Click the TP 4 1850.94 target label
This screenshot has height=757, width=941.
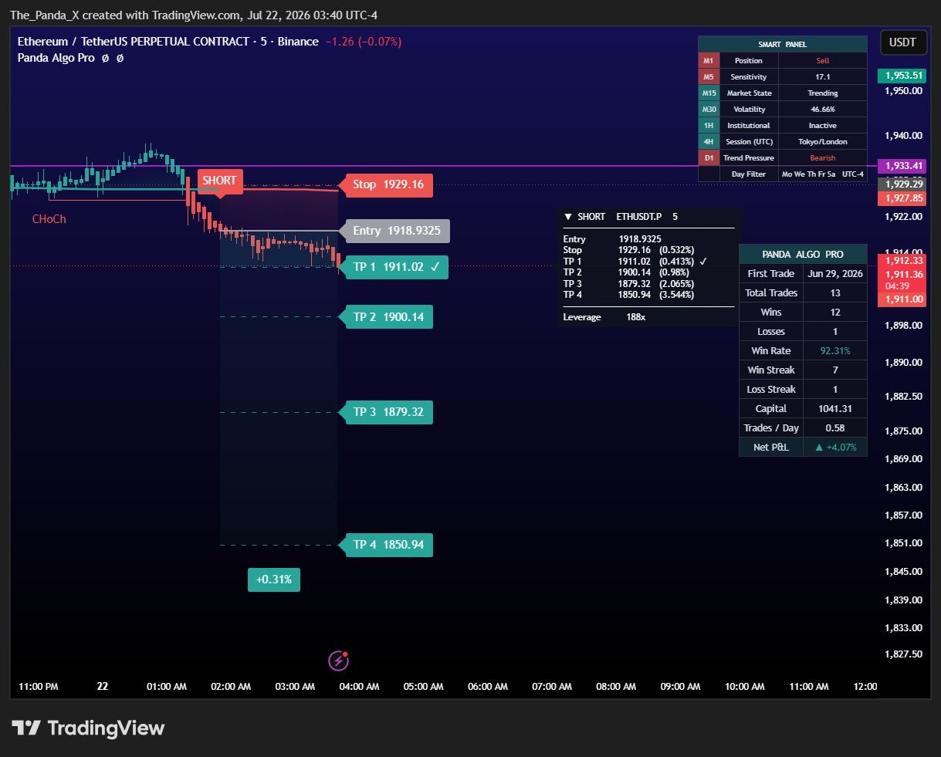tap(388, 545)
